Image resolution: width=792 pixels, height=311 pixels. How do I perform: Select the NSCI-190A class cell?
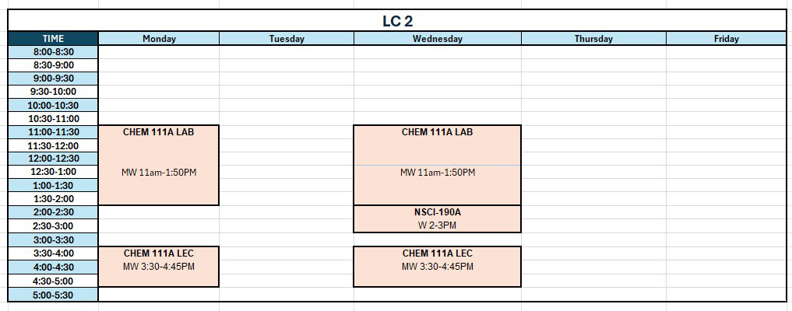(x=438, y=218)
